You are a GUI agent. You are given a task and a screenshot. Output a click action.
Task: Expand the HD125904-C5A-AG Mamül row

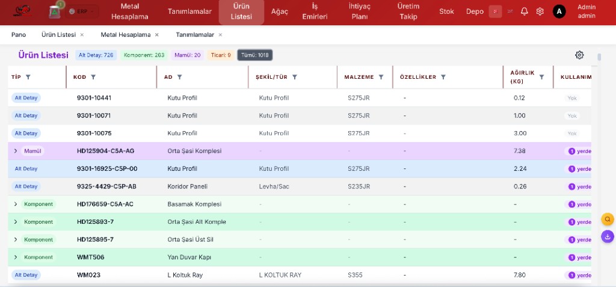(16, 151)
